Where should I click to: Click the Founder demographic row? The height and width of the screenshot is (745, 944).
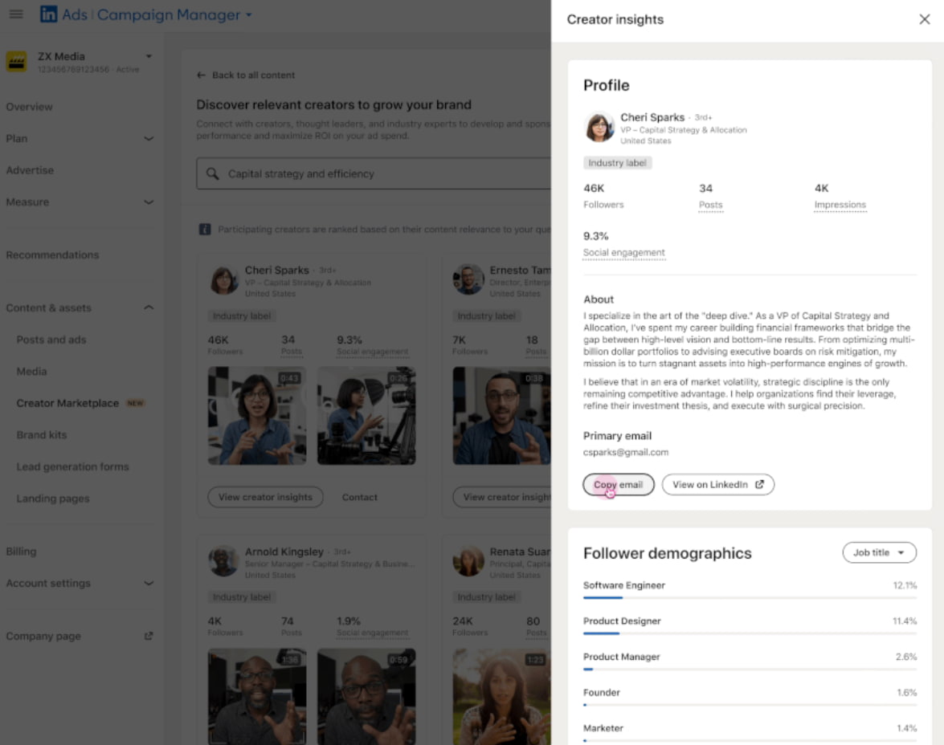750,697
